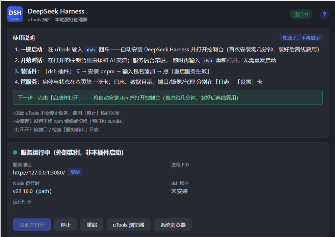Click the 运行时长 label
The width and height of the screenshot is (335, 237).
(x=22, y=202)
